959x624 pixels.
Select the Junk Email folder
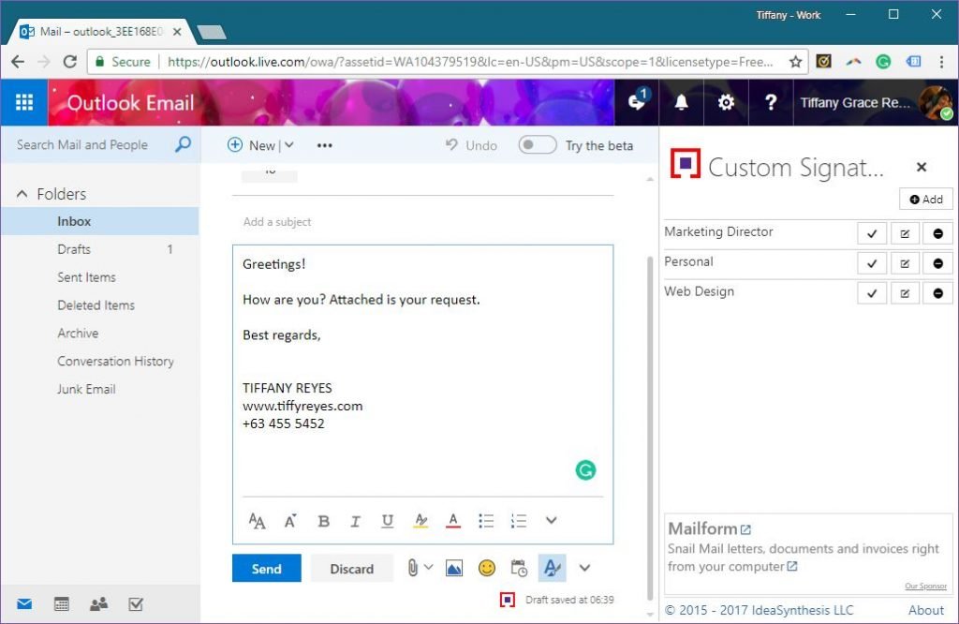[86, 389]
